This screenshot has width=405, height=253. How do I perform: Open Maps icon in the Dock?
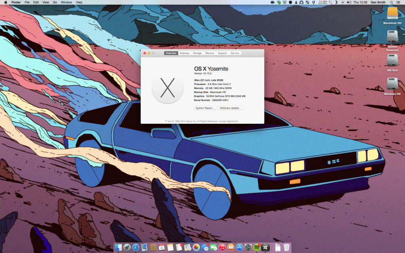pyautogui.click(x=187, y=247)
